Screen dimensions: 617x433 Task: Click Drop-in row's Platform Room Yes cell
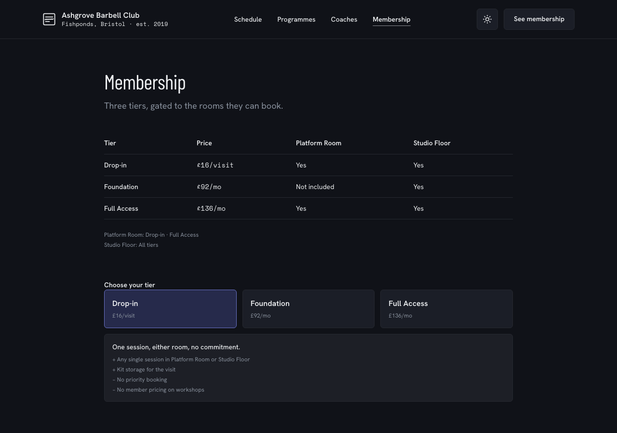pyautogui.click(x=301, y=165)
